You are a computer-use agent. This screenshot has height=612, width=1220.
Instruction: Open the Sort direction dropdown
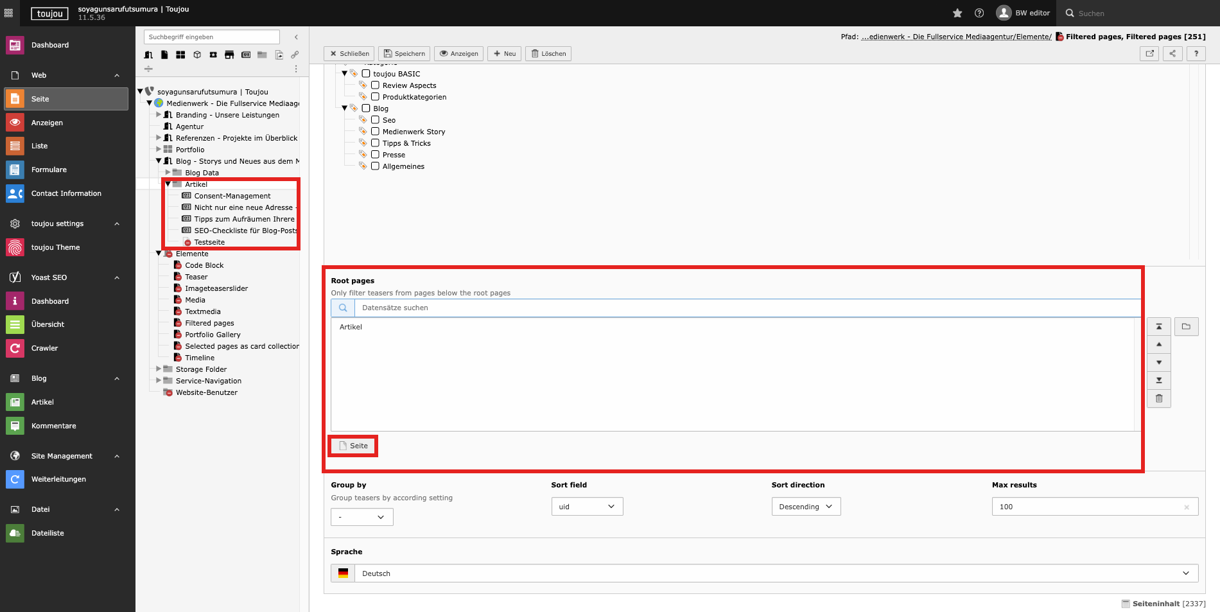pos(806,507)
